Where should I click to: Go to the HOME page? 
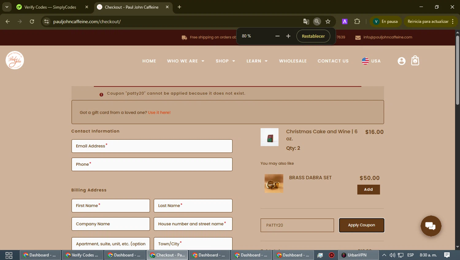click(149, 61)
